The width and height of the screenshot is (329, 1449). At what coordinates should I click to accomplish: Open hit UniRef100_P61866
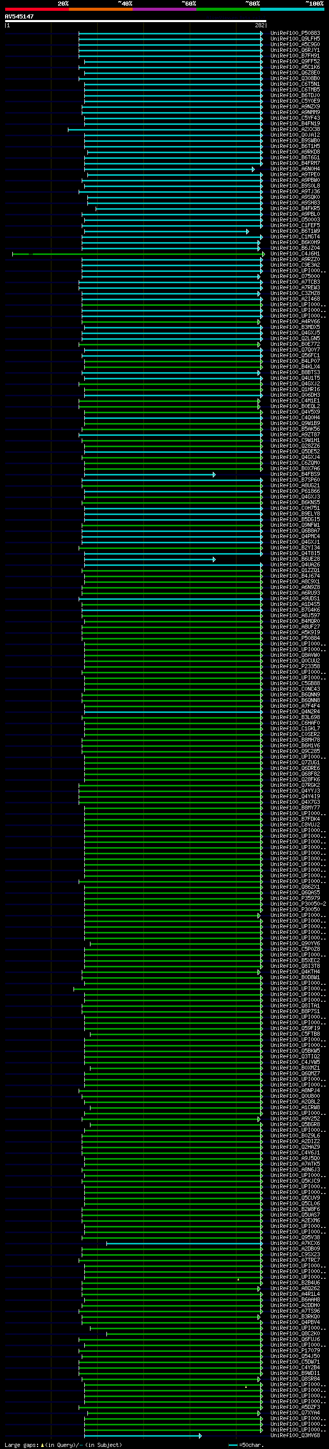[x=295, y=491]
